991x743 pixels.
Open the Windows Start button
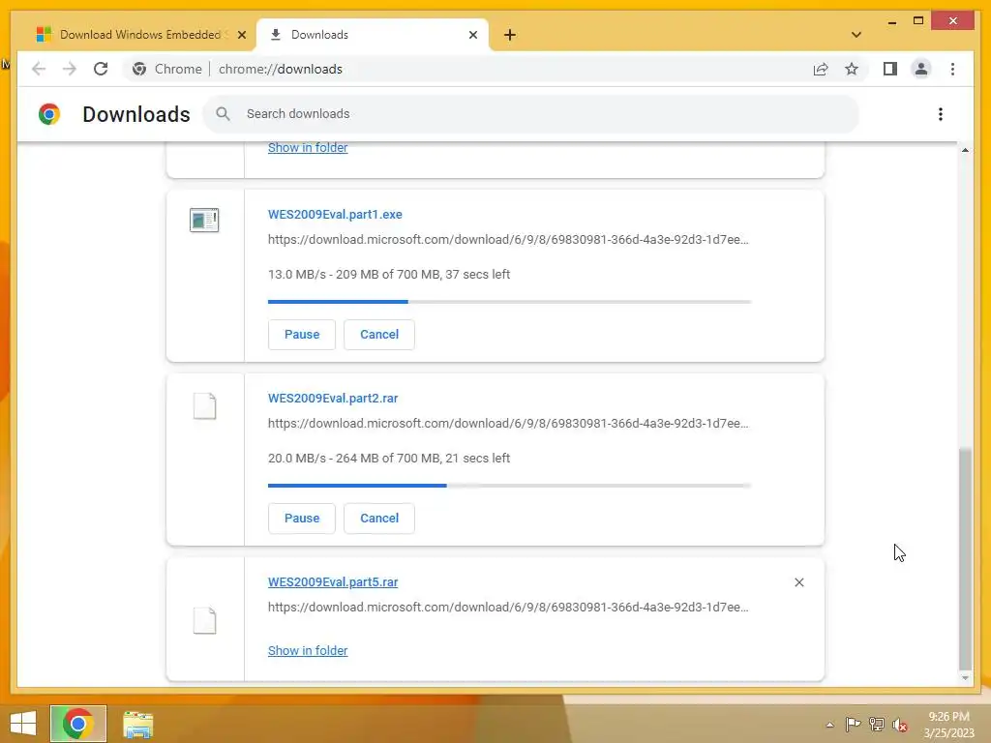[x=23, y=724]
